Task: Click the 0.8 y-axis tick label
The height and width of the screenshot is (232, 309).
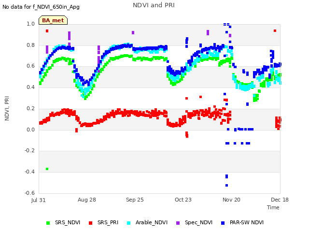Action: (30, 45)
